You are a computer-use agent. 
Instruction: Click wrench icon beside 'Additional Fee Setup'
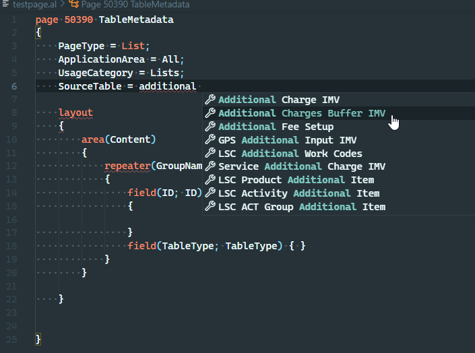[x=210, y=126]
